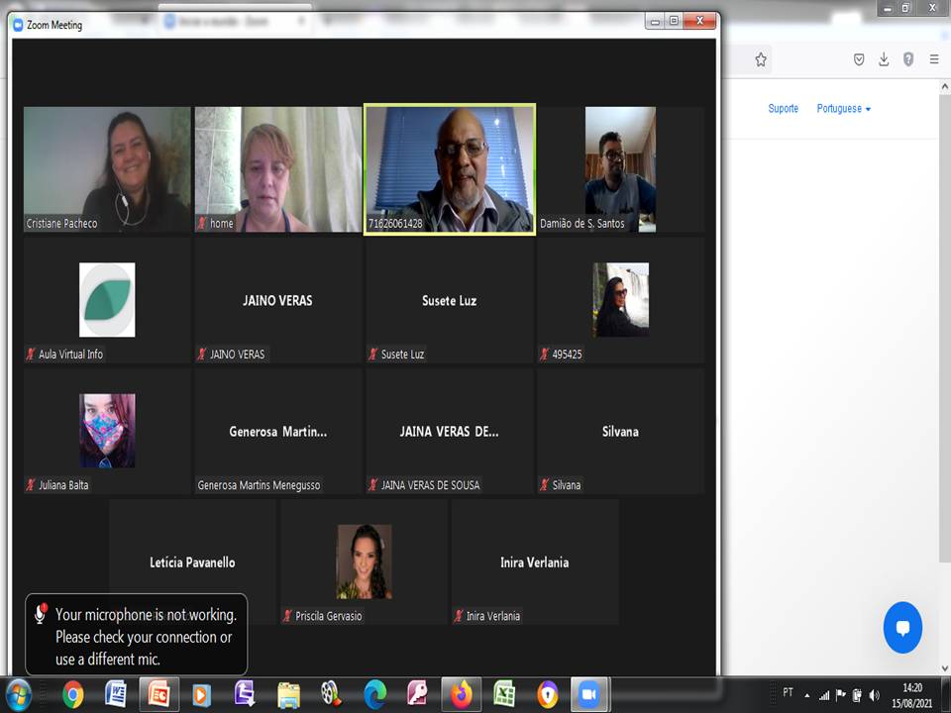The image size is (951, 713).
Task: Select the active speaker tile 71626061428
Action: (x=450, y=169)
